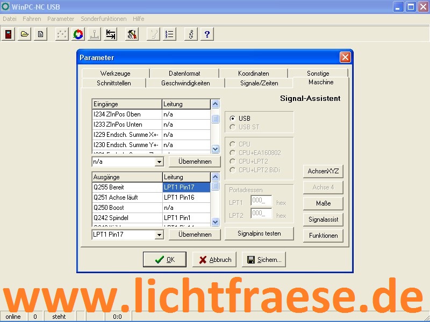Image resolution: width=430 pixels, height=322 pixels.
Task: Click the greyed hook-shaped toolbar icon
Action: 153,34
